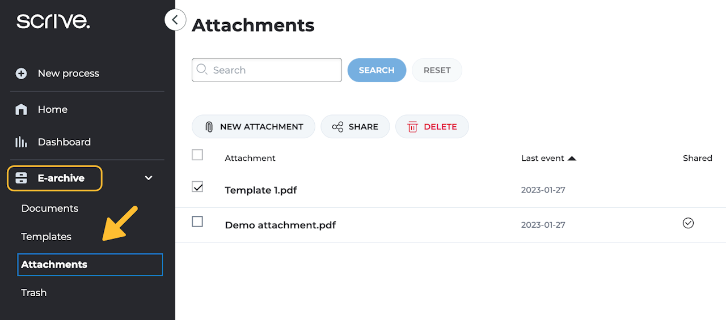Click the Dashboard bar chart icon
This screenshot has width=726, height=320.
point(21,142)
